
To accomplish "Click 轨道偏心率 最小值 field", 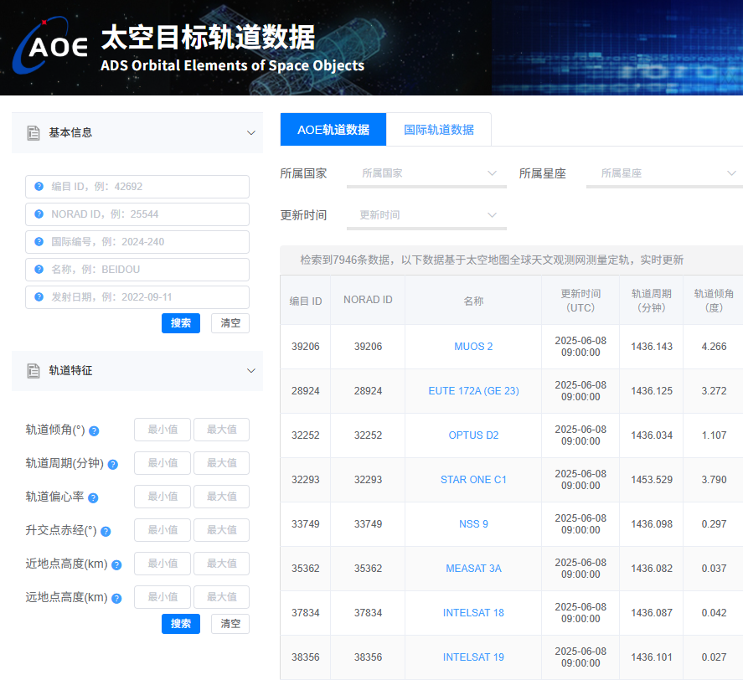I will coord(163,497).
